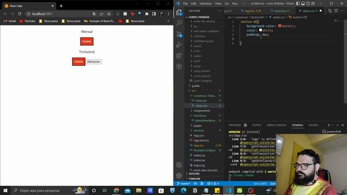Toggle the secondary sidebar layout icon
This screenshot has width=347, height=195.
(308, 3)
